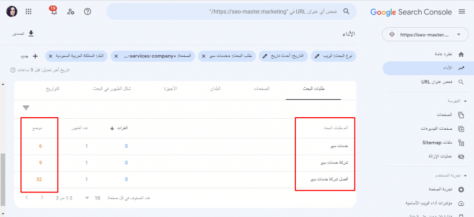The height and width of the screenshot is (217, 474).
Task: Open the help question mark icon
Action: pos(87,12)
